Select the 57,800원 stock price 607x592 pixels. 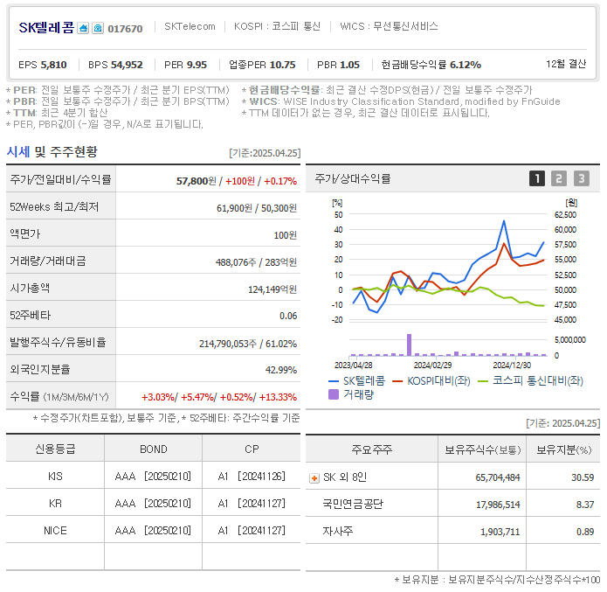[197, 181]
